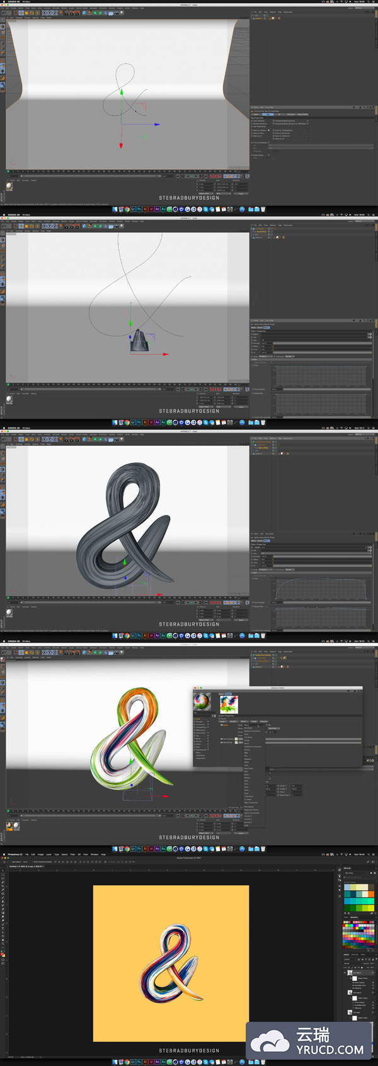
Task: Open Photoshop's Layer menu
Action: click(x=49, y=855)
